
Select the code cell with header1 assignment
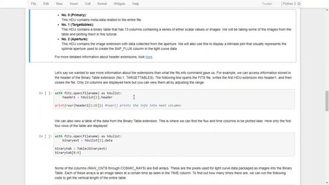174,99
